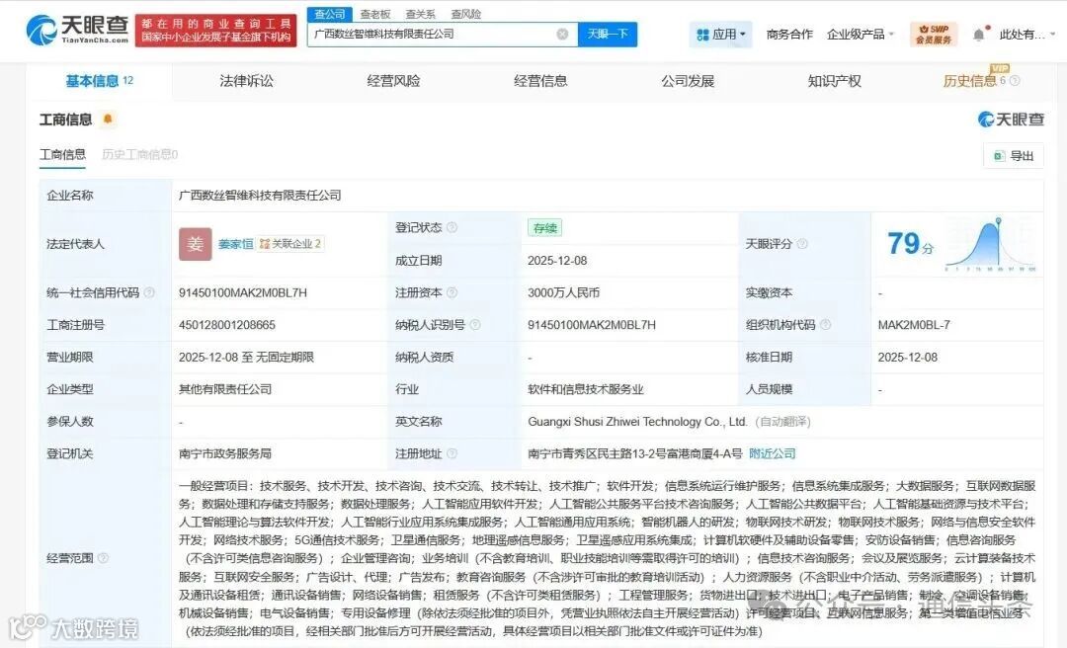Click the SVIP member service badge
The height and width of the screenshot is (648, 1067).
click(933, 34)
